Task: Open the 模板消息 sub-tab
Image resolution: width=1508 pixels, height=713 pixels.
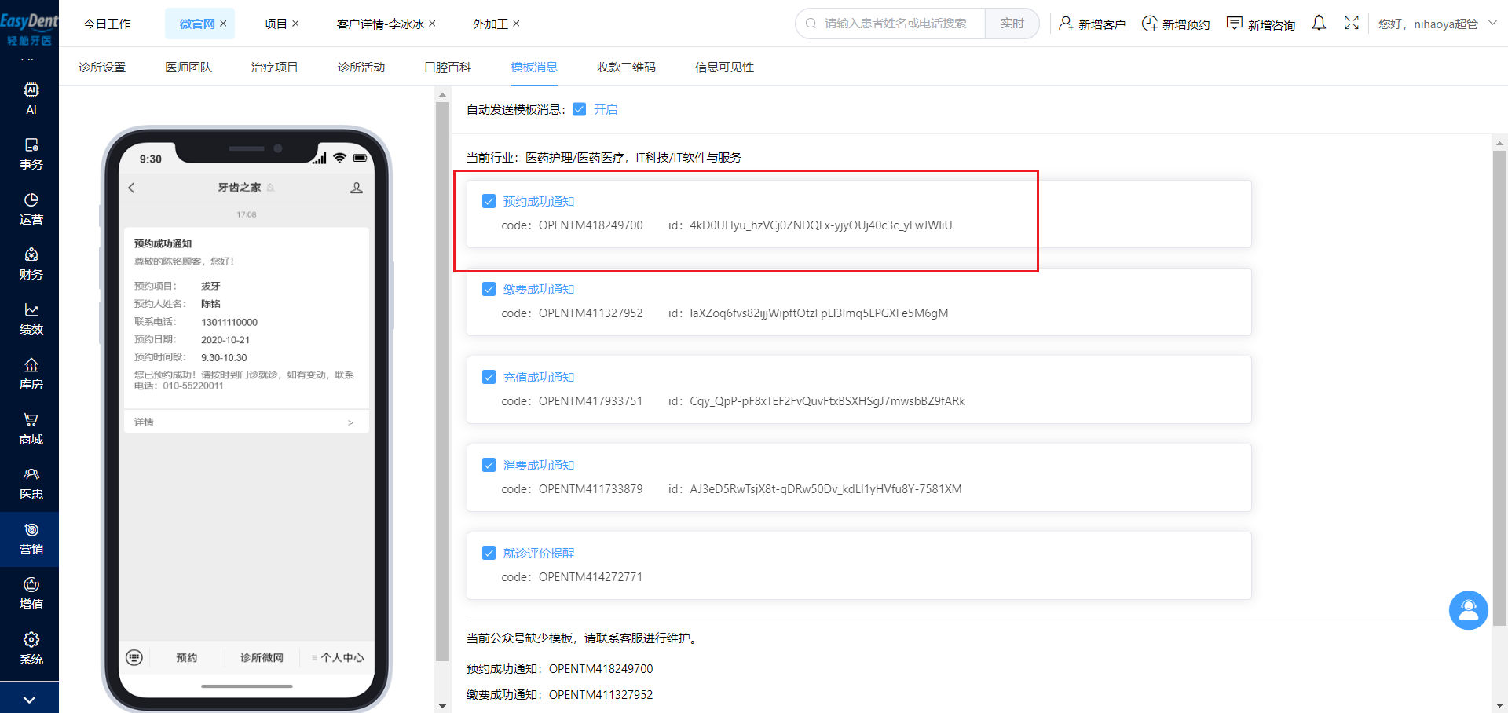Action: pos(534,67)
